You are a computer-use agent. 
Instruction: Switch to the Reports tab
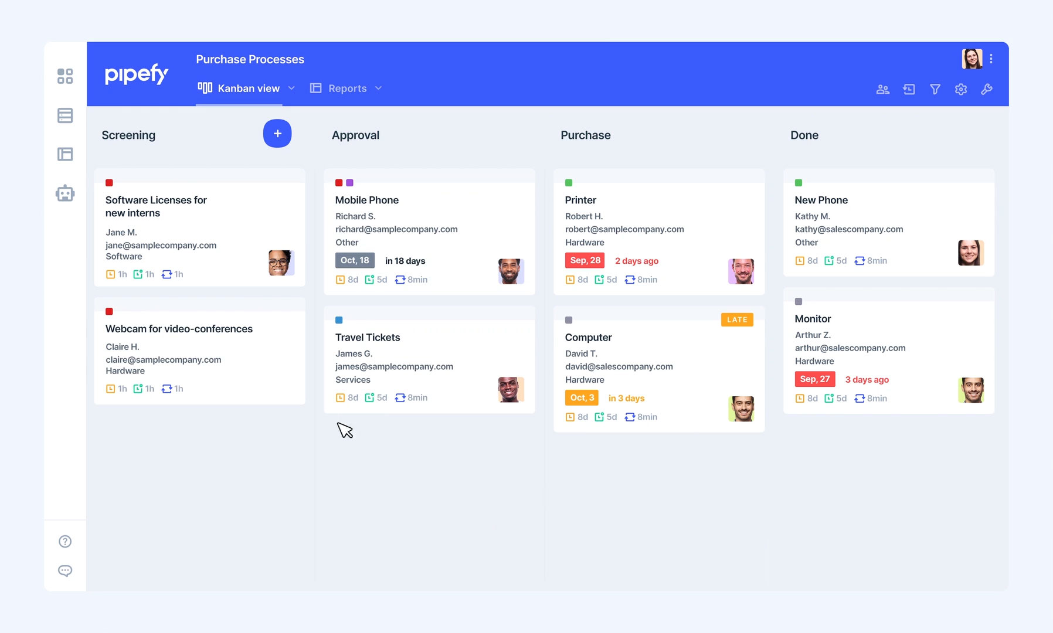347,89
